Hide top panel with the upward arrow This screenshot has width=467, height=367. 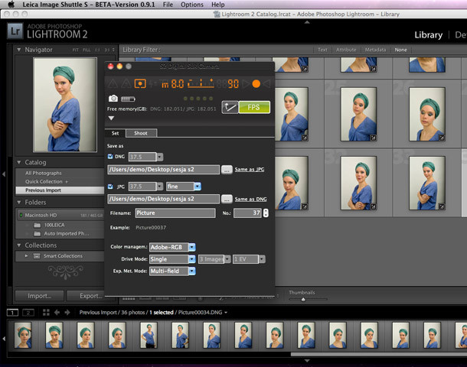point(307,22)
